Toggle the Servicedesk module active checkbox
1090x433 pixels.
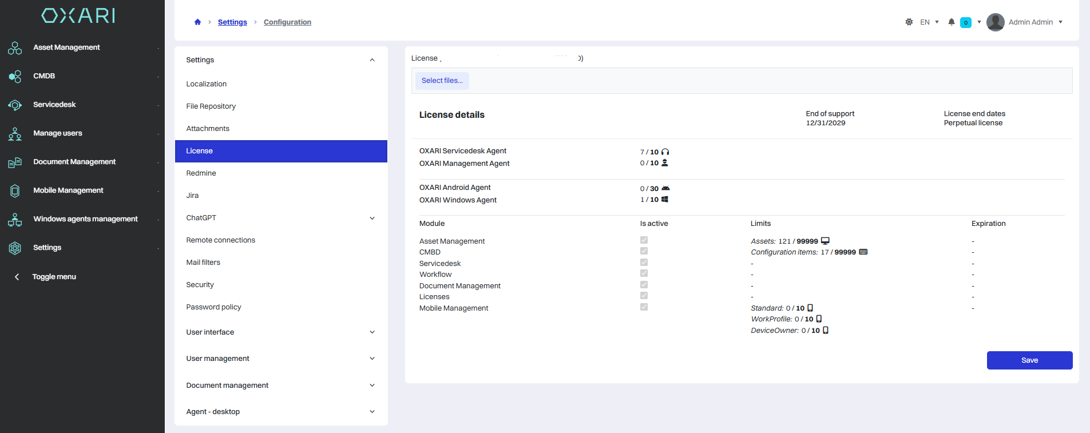point(644,263)
